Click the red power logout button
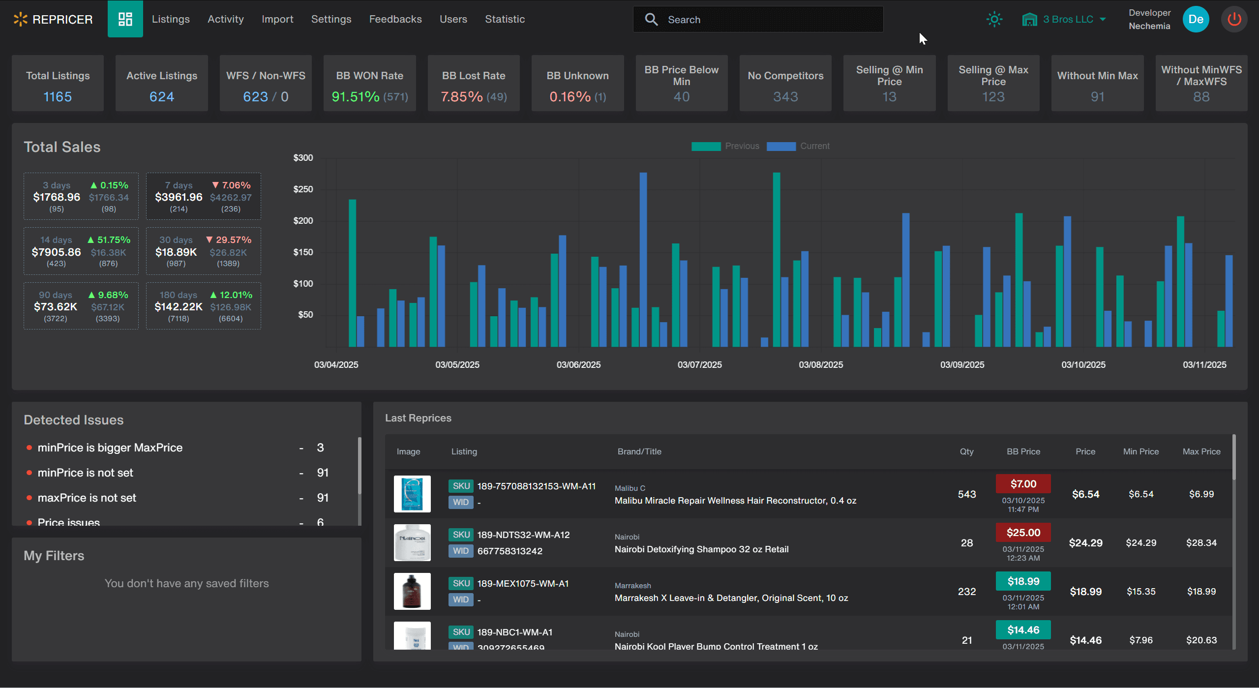 coord(1234,19)
